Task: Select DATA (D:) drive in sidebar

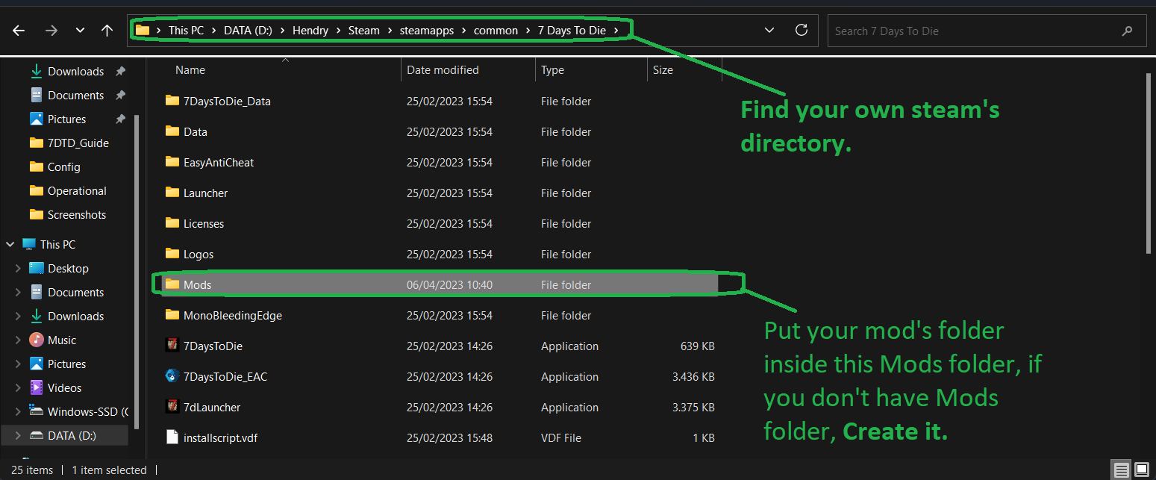Action: pyautogui.click(x=72, y=435)
